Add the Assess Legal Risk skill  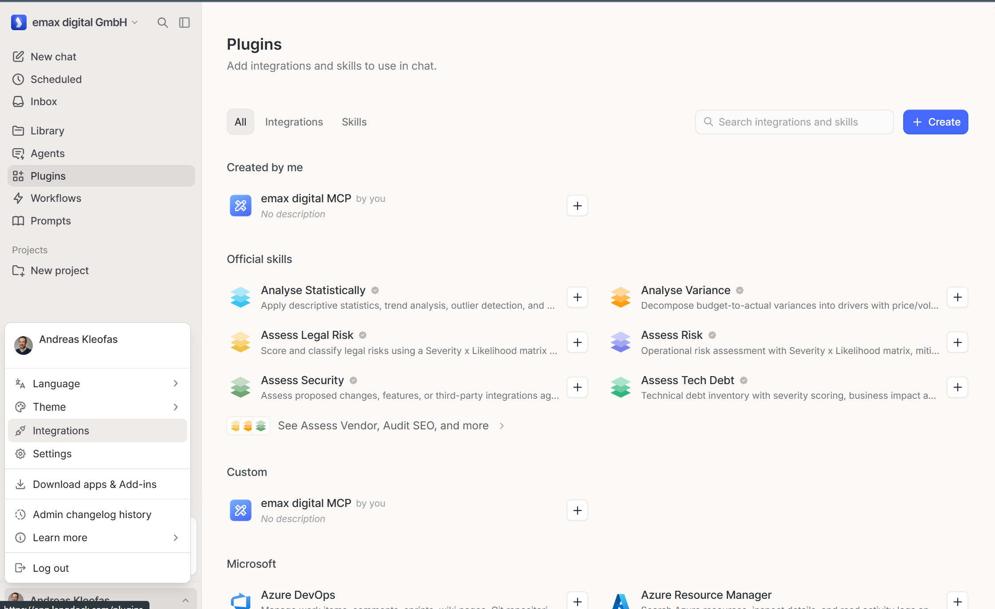pos(577,342)
